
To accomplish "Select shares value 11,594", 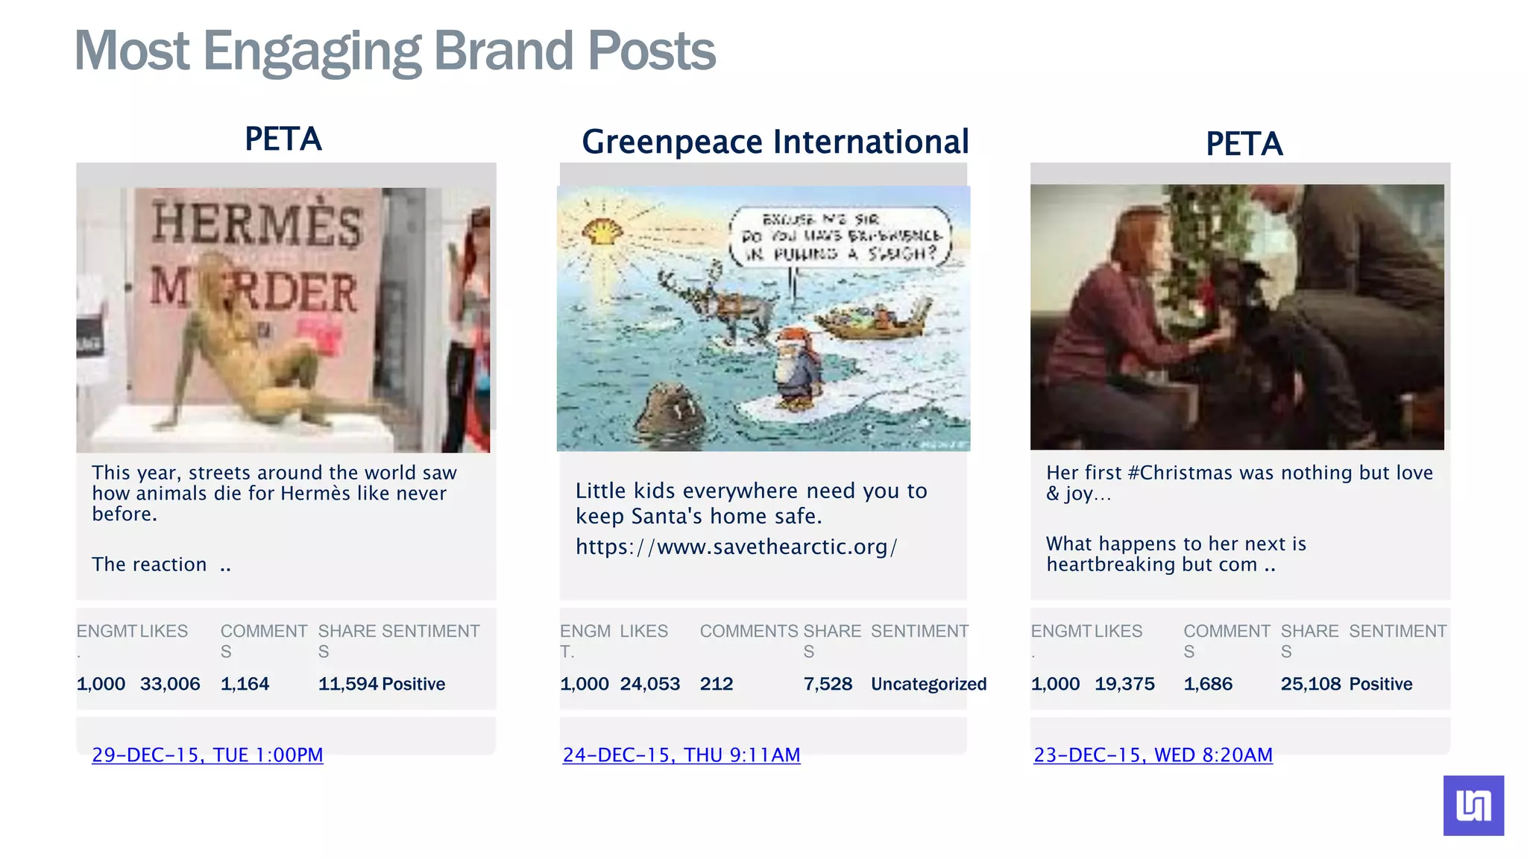I will click(x=348, y=684).
